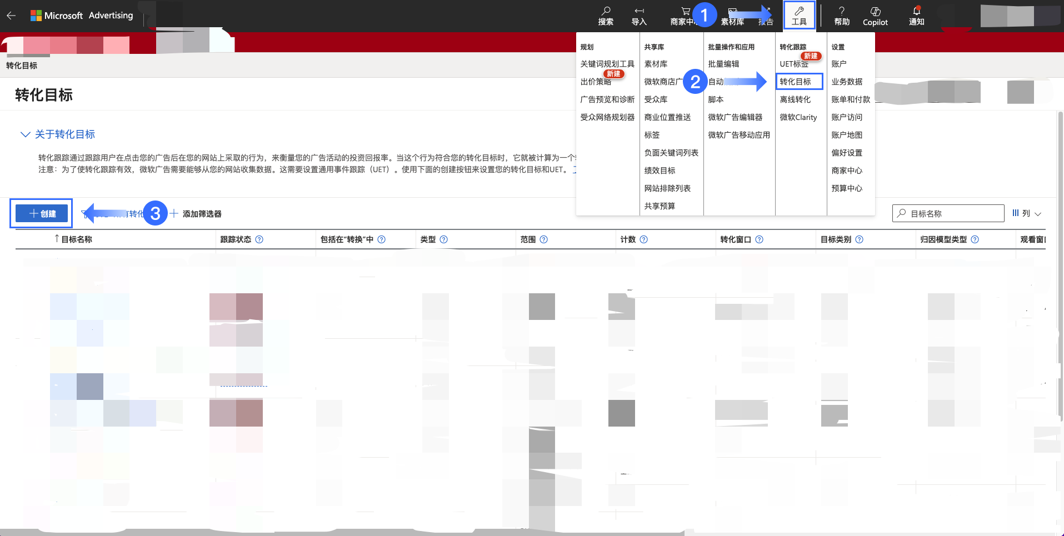Click help icon next to 计数
The image size is (1064, 536).
pyautogui.click(x=643, y=239)
